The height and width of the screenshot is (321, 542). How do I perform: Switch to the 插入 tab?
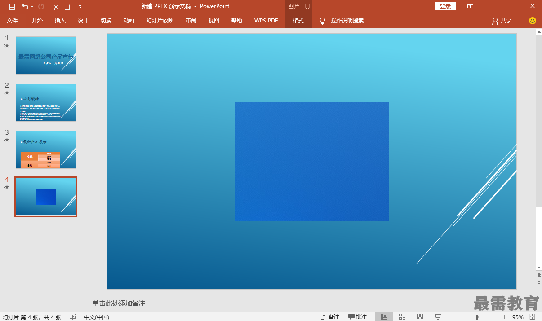(60, 21)
